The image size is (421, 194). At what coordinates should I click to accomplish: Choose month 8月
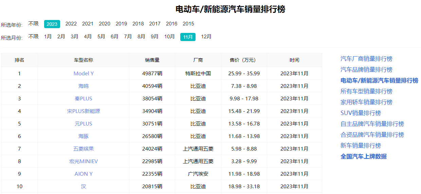141,37
